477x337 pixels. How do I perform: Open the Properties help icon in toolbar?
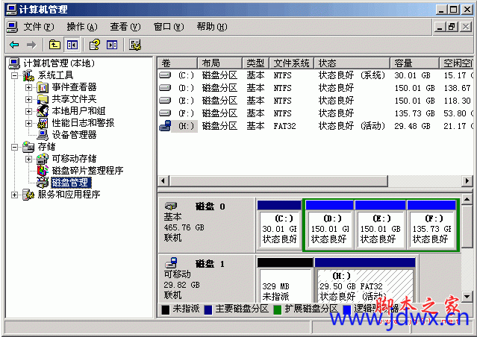click(94, 45)
